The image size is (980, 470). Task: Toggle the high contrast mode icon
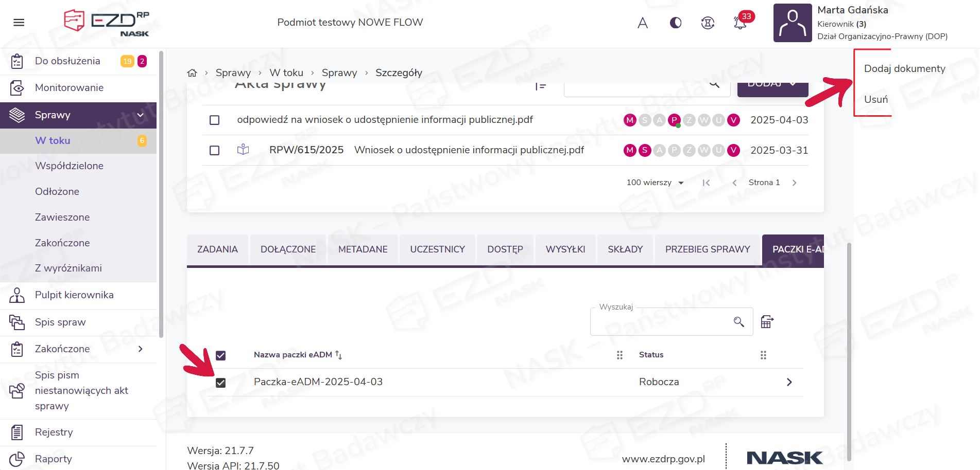point(675,23)
